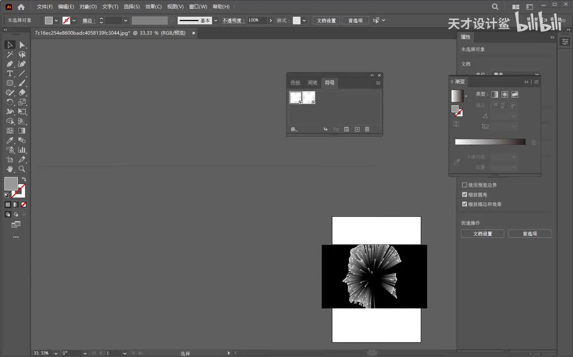Select the Mesh tool

[x=10, y=130]
